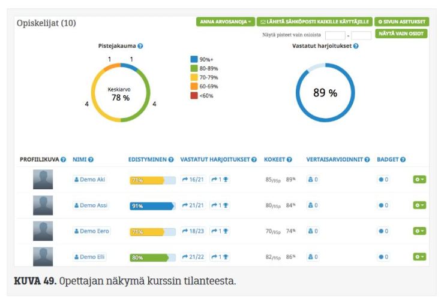444x303 pixels.
Task: Click help icon next to KOKEET header
Action: click(x=290, y=160)
